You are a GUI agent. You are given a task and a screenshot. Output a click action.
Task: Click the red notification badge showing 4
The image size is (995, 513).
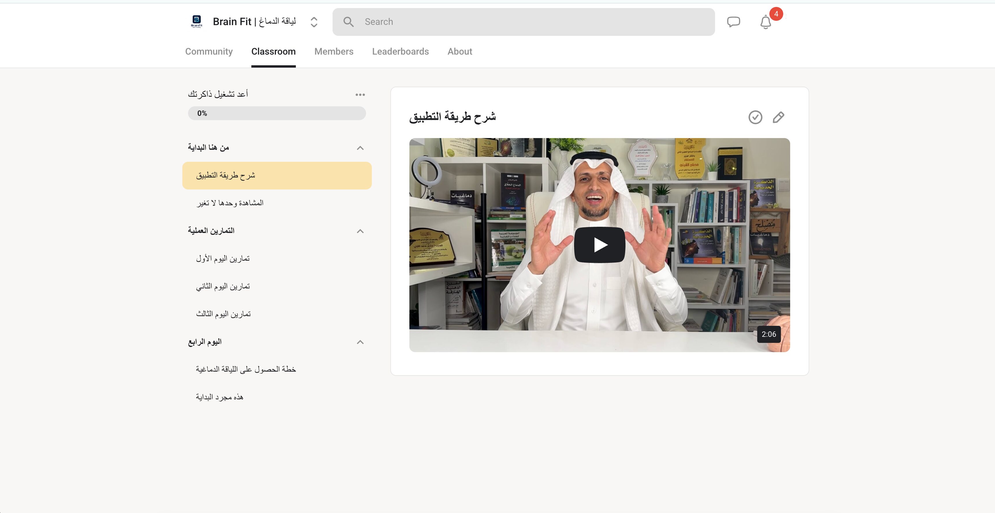point(776,14)
